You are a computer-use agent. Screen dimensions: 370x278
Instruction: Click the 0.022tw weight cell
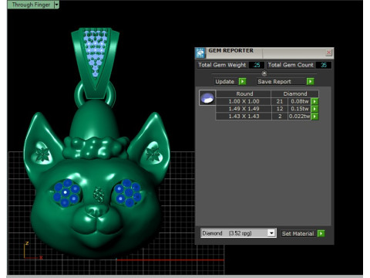[x=299, y=117]
